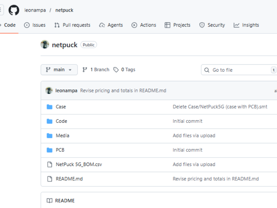Screen dimensions: 277x208
Task: Open the leonampa user profile breadcrumb
Action: click(x=35, y=10)
